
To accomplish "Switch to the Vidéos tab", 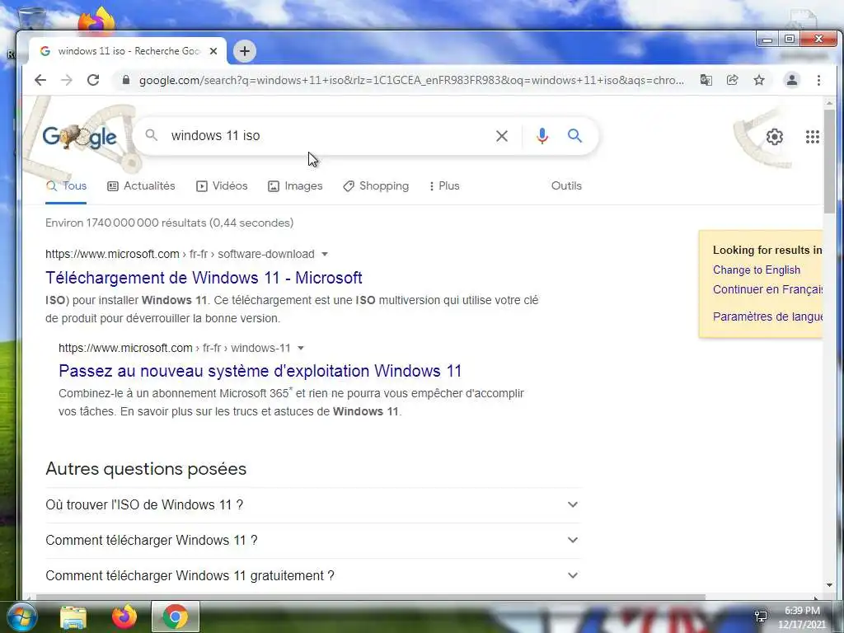I will 222,186.
